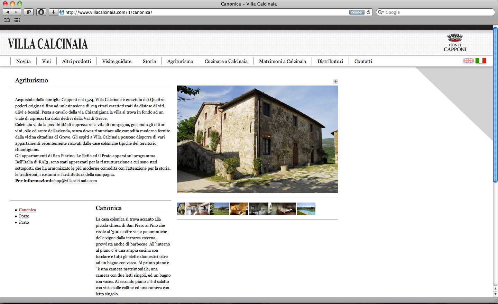
Task: Open the Reading List book icon
Action: click(7, 20)
